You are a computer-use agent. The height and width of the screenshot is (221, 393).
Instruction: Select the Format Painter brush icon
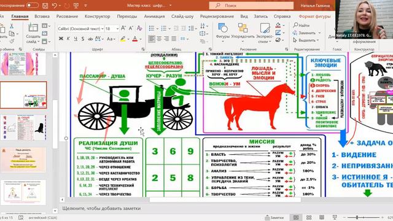(x=12, y=41)
